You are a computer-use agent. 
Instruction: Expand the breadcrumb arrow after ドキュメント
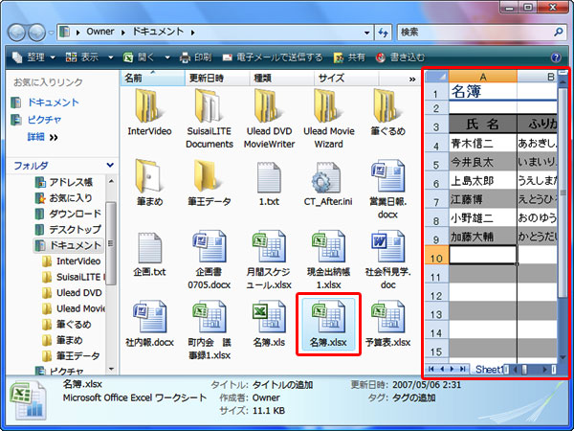[x=193, y=33]
